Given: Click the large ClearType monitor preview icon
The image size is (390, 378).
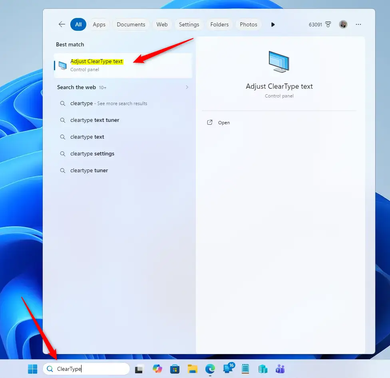Looking at the screenshot, I should (279, 62).
